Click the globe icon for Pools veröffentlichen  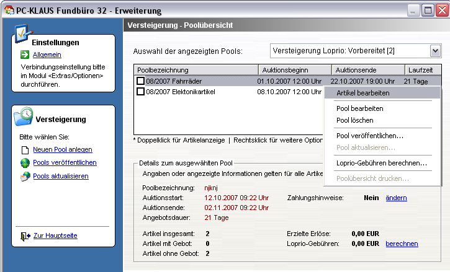(25, 163)
